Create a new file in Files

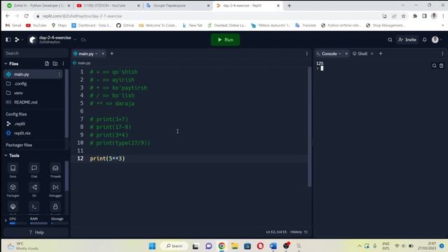pos(47,64)
